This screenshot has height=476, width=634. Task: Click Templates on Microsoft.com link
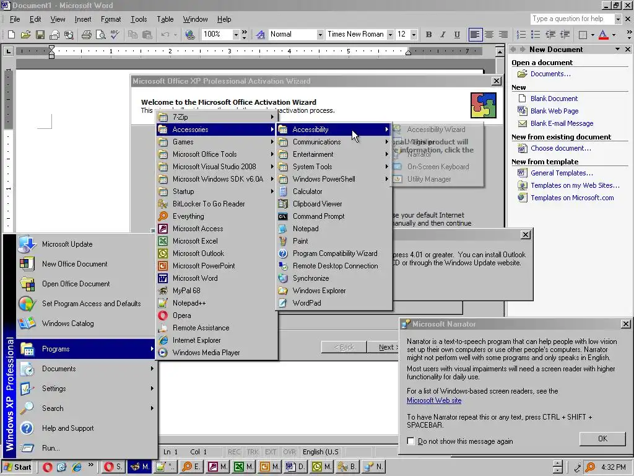572,198
